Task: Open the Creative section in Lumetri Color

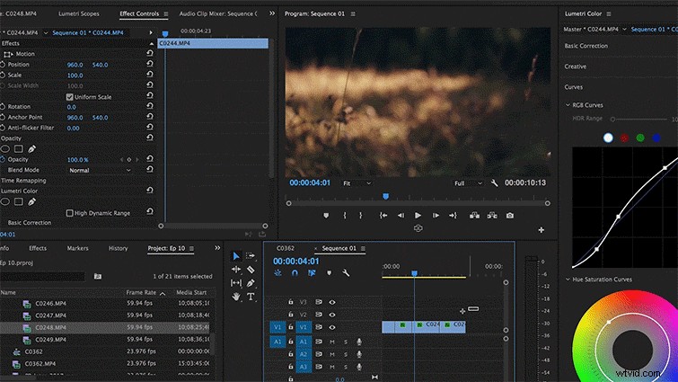Action: (575, 67)
